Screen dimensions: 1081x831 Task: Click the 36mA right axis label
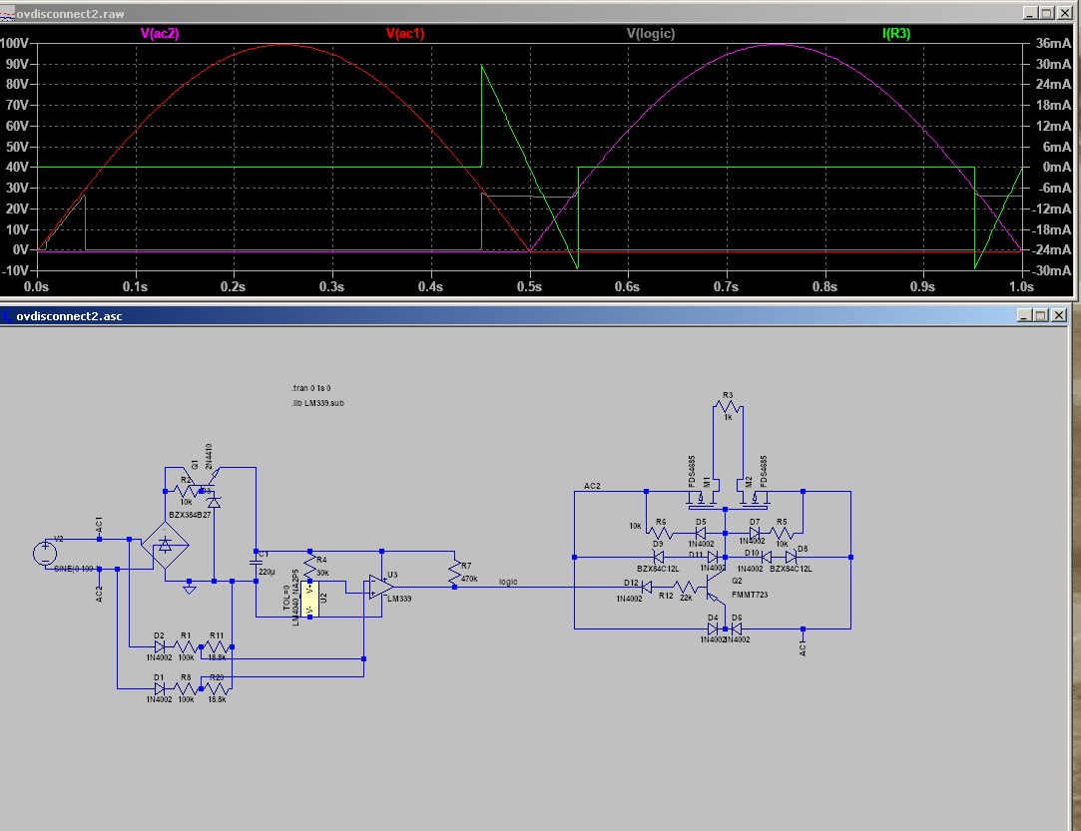click(1053, 43)
